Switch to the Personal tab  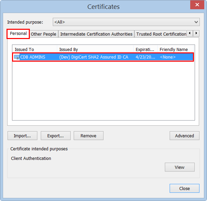point(18,34)
